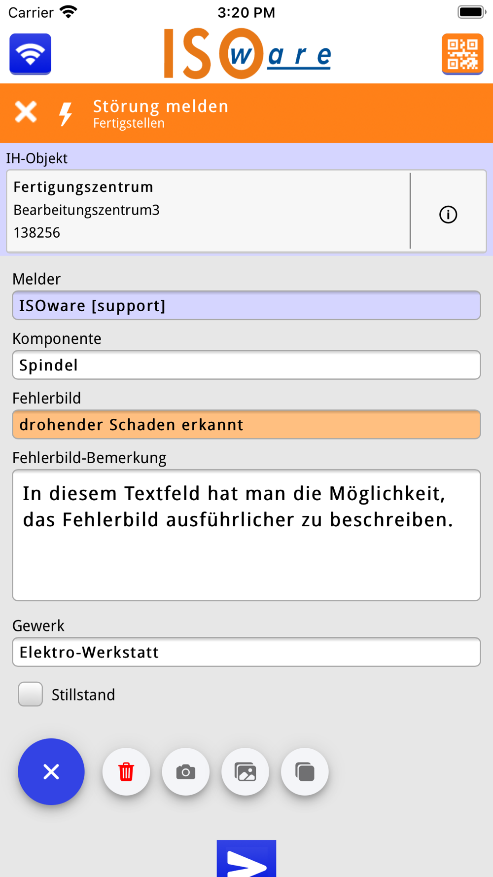This screenshot has height=877, width=493.
Task: Pick image from gallery icon
Action: [x=245, y=771]
